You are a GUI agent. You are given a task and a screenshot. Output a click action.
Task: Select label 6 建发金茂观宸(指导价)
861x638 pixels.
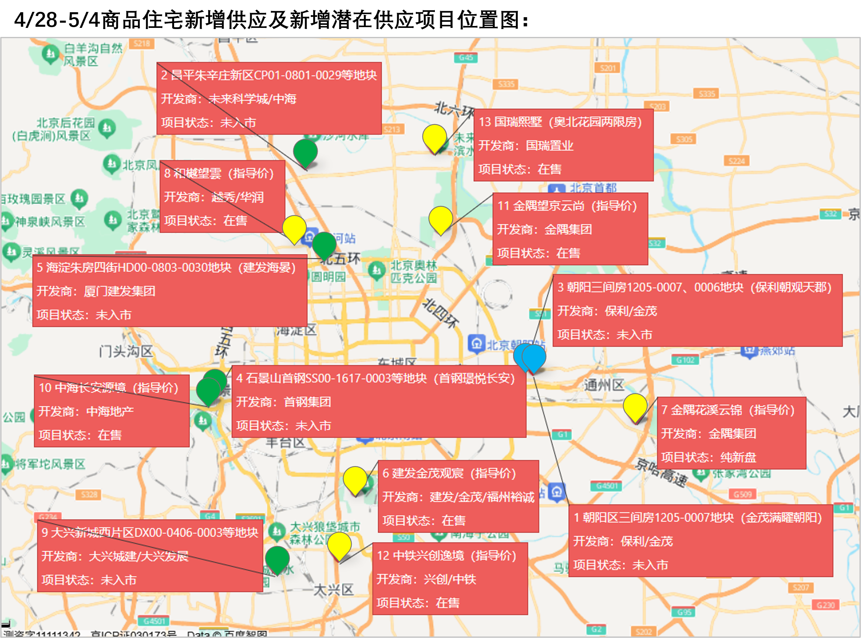(x=458, y=496)
